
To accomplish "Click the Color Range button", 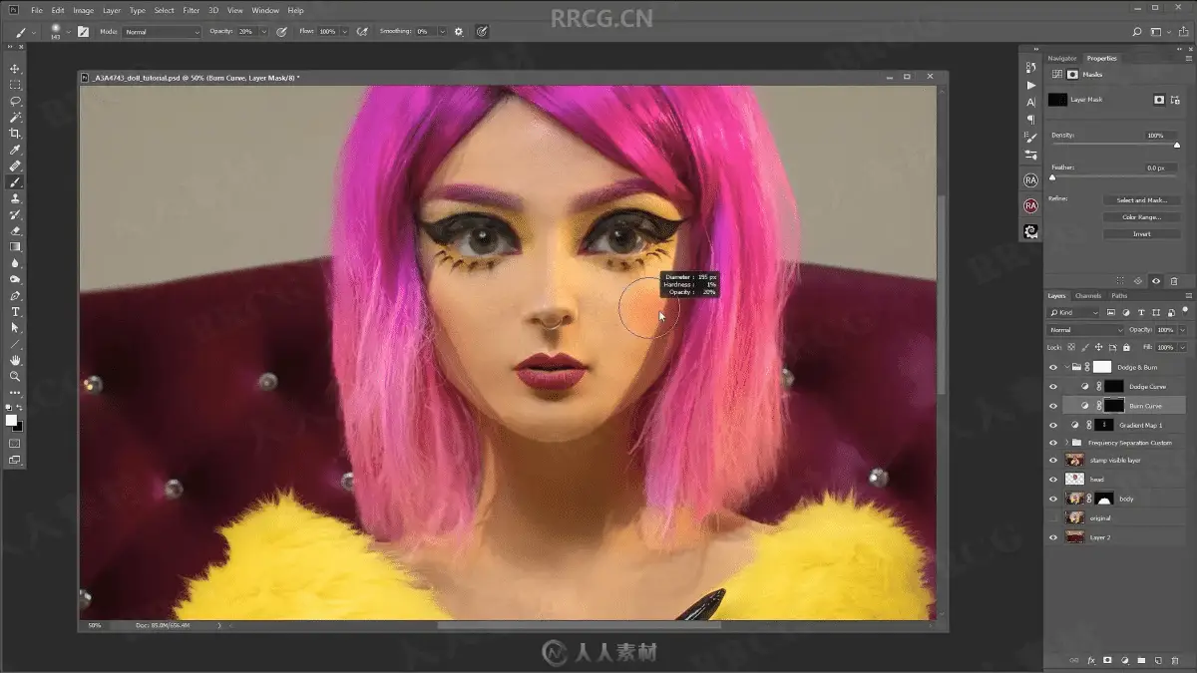I will tap(1142, 217).
